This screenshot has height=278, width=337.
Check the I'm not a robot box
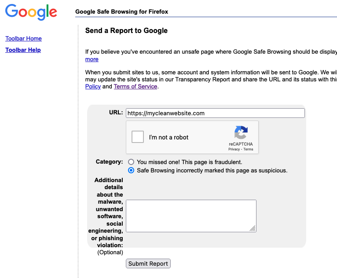[138, 137]
